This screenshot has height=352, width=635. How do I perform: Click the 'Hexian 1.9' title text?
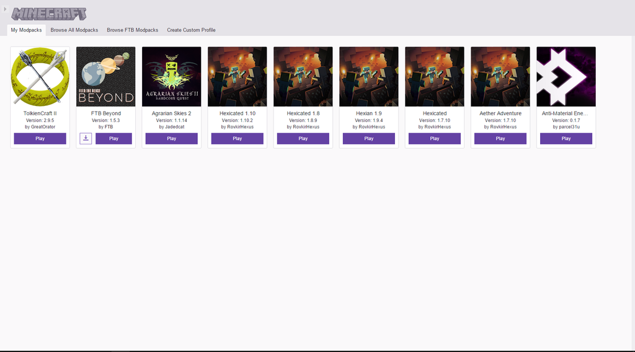pos(369,113)
